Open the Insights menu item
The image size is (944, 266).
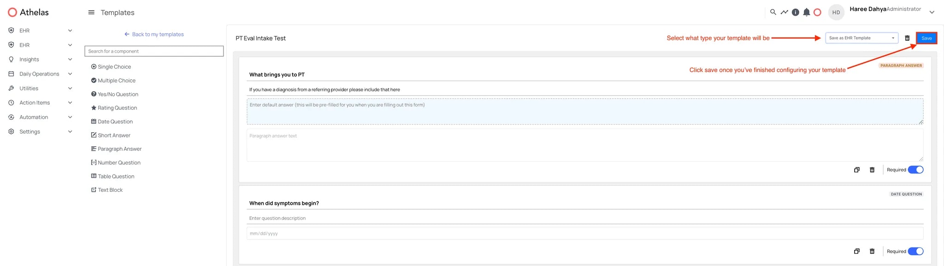(29, 59)
